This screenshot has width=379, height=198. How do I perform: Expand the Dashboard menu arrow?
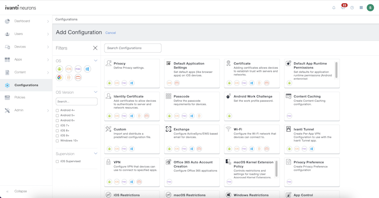pos(48,21)
